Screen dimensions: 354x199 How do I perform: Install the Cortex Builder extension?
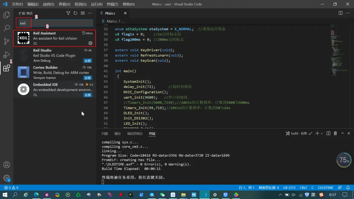(x=88, y=78)
